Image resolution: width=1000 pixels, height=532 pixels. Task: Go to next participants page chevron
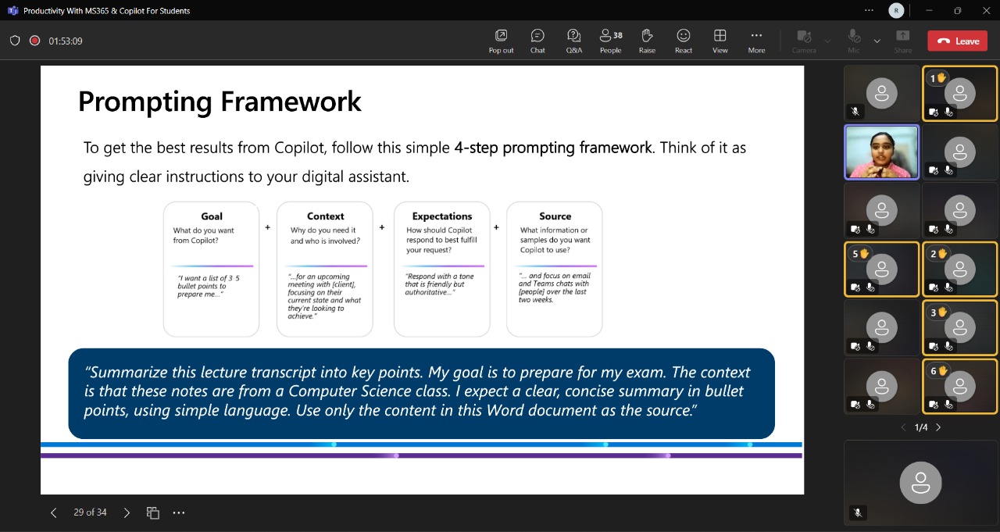click(x=938, y=427)
